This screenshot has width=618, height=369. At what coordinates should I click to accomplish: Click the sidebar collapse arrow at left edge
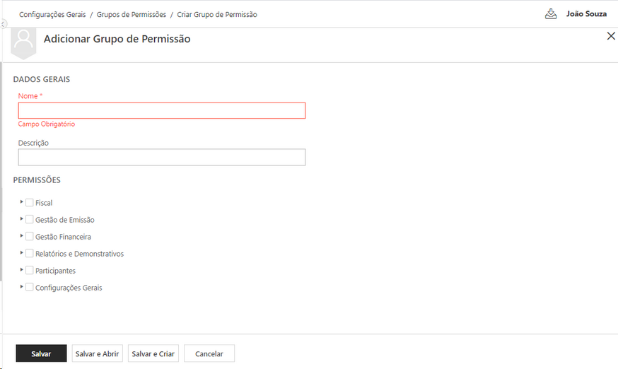click(3, 25)
